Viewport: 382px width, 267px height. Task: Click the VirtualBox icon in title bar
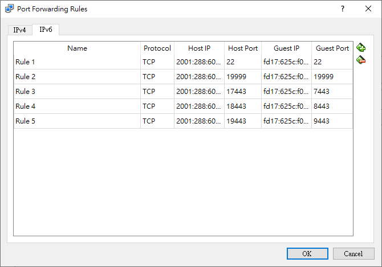(x=9, y=9)
